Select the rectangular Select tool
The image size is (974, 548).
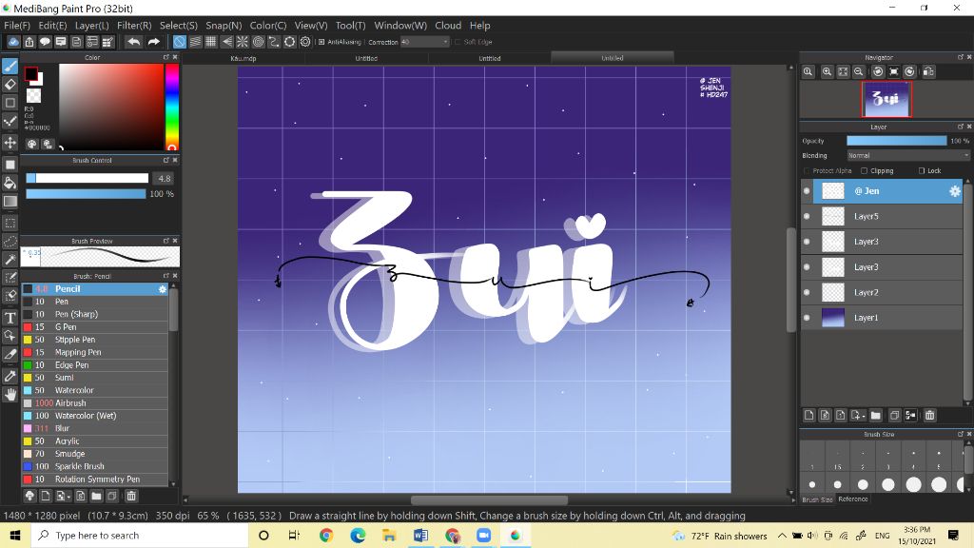coord(10,223)
